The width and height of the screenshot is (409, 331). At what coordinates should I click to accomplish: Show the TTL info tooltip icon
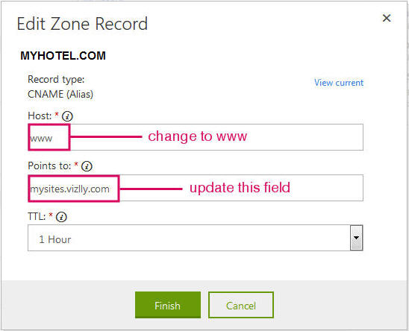(61, 217)
